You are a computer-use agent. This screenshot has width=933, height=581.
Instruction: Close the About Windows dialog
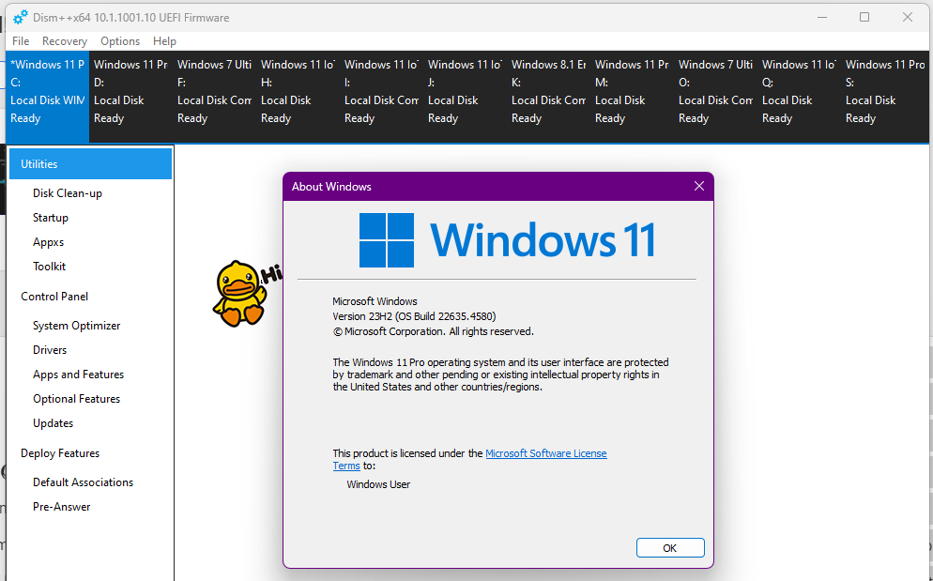[699, 187]
